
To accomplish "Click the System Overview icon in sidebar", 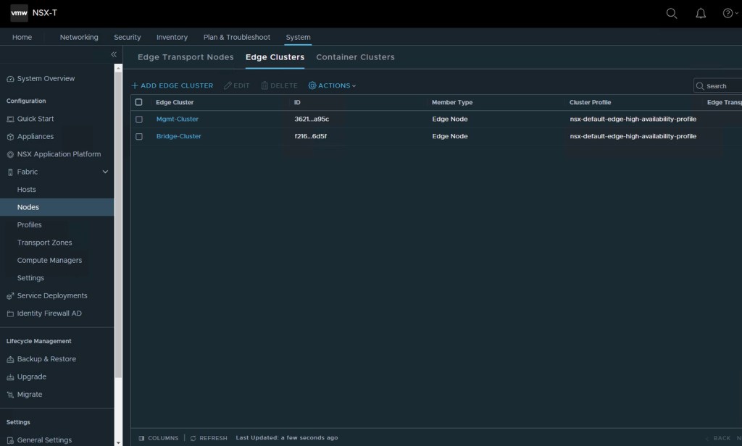I will [x=10, y=79].
